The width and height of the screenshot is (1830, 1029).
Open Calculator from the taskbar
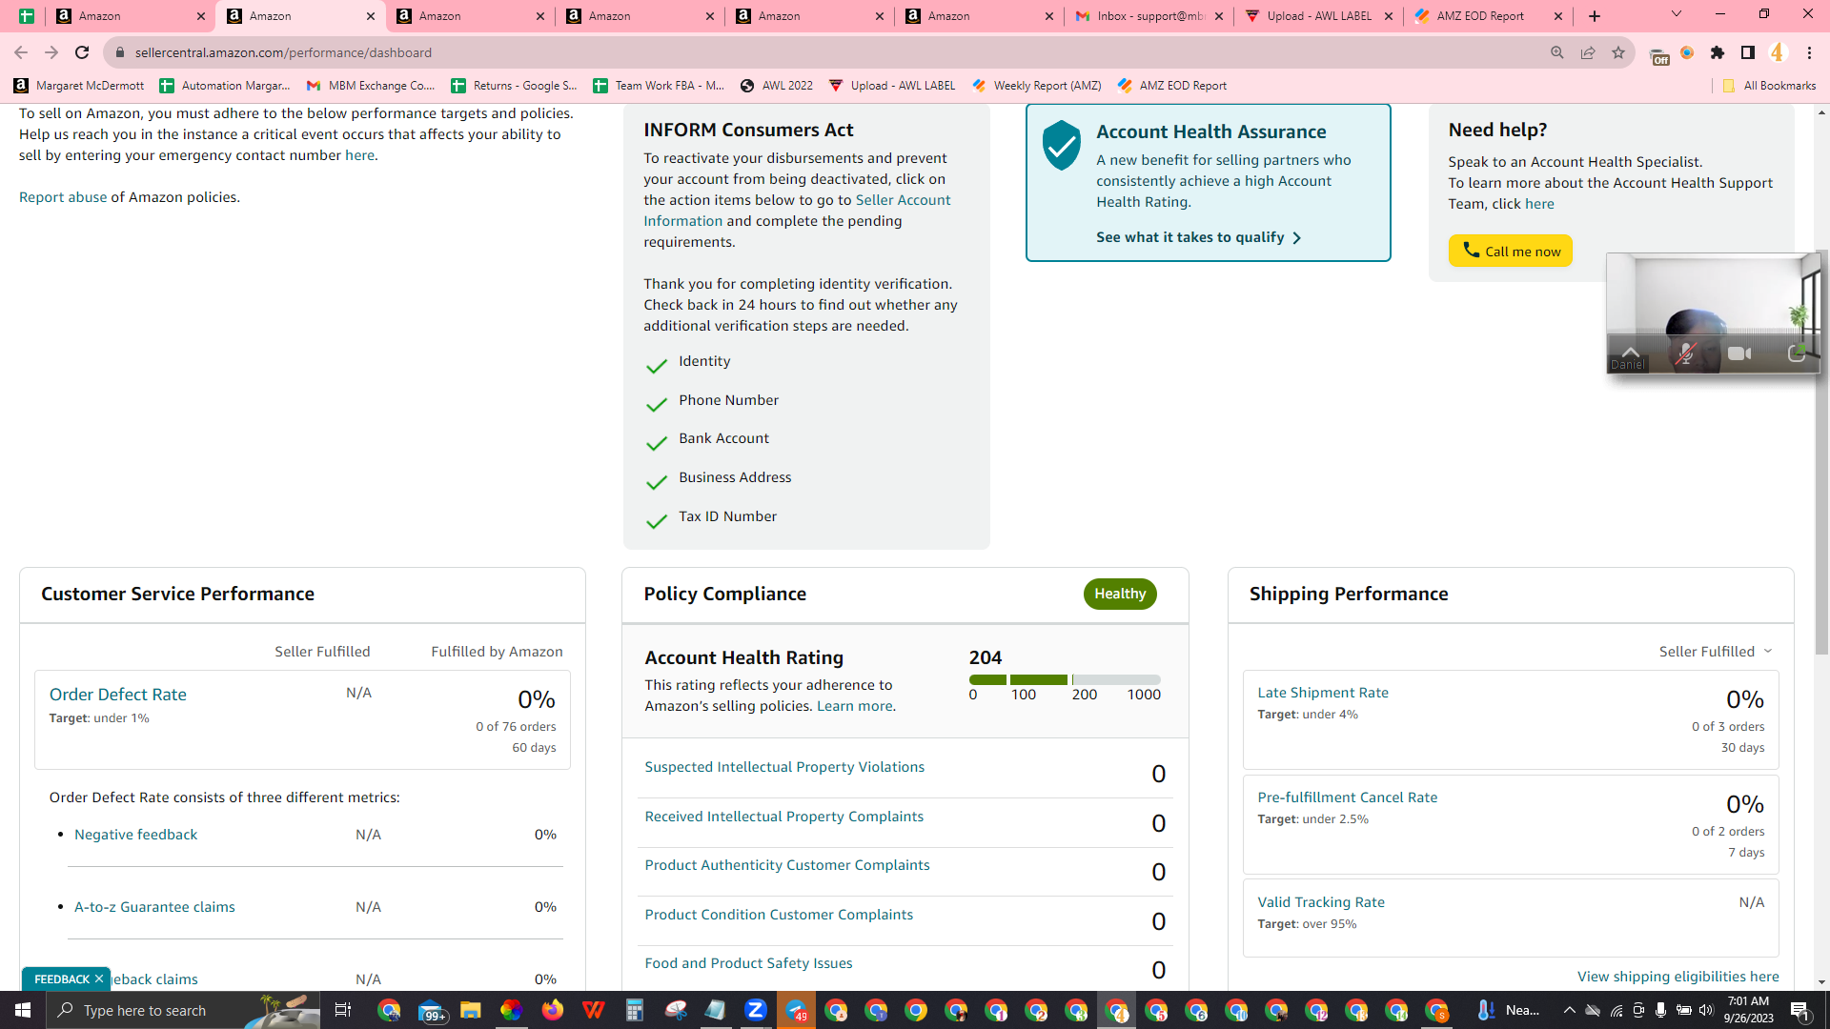(634, 1010)
